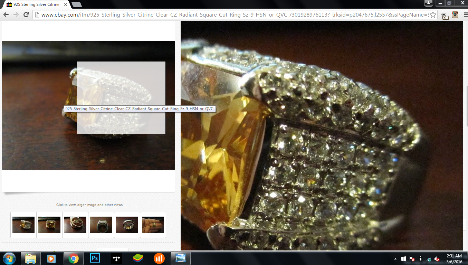Toggle the 'Off' browser extension
The width and height of the screenshot is (468, 265).
[445, 15]
